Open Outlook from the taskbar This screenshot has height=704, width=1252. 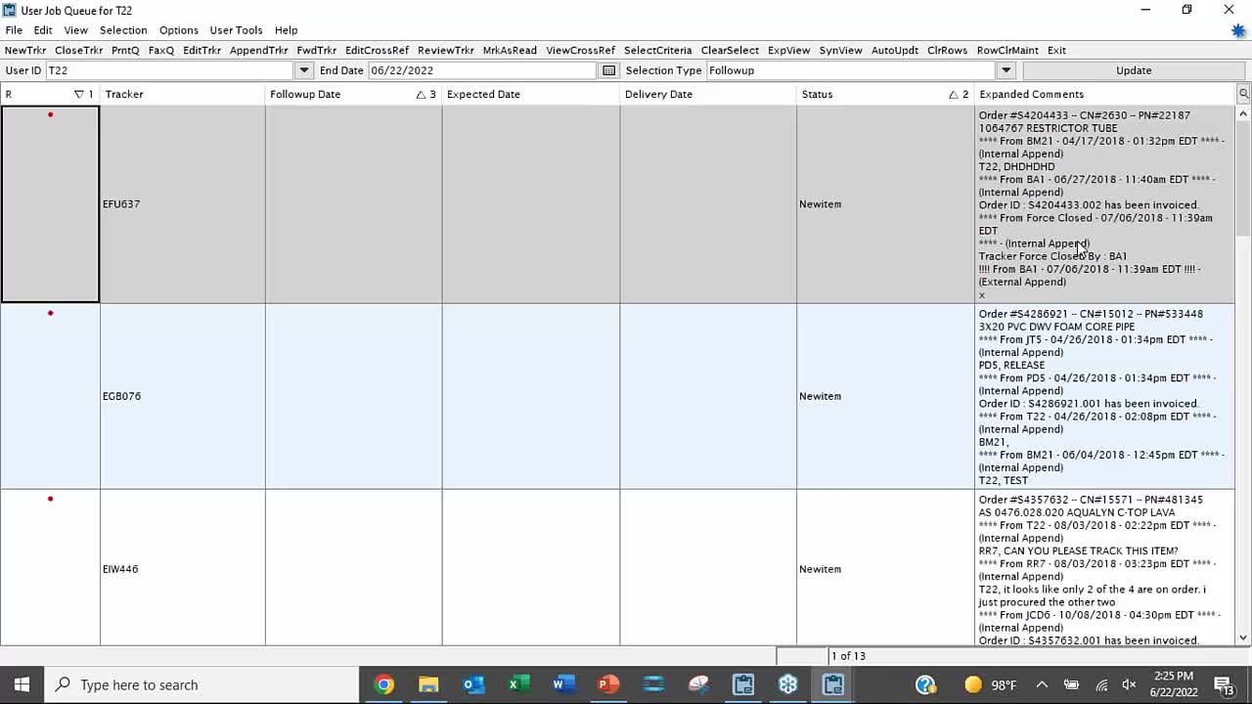tap(473, 684)
